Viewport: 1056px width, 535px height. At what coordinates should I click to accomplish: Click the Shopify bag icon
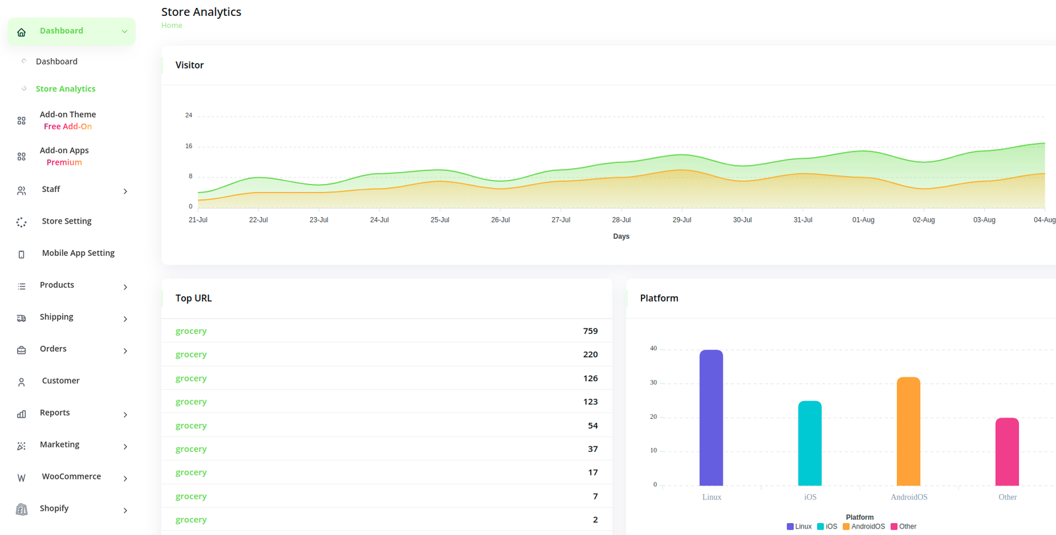[x=22, y=509]
